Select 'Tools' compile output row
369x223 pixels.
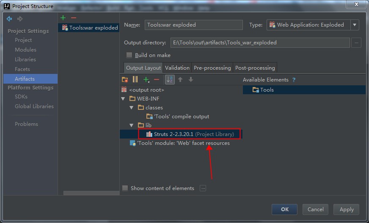point(181,116)
